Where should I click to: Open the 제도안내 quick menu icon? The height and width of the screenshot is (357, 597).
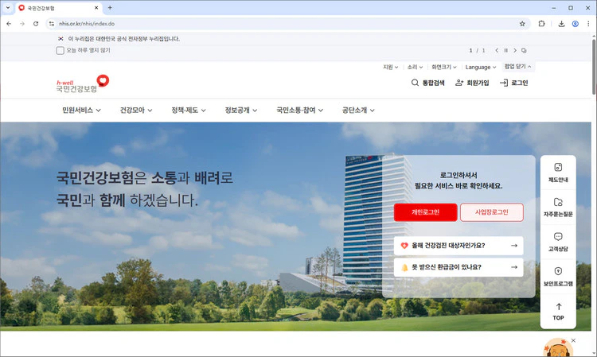(x=558, y=168)
